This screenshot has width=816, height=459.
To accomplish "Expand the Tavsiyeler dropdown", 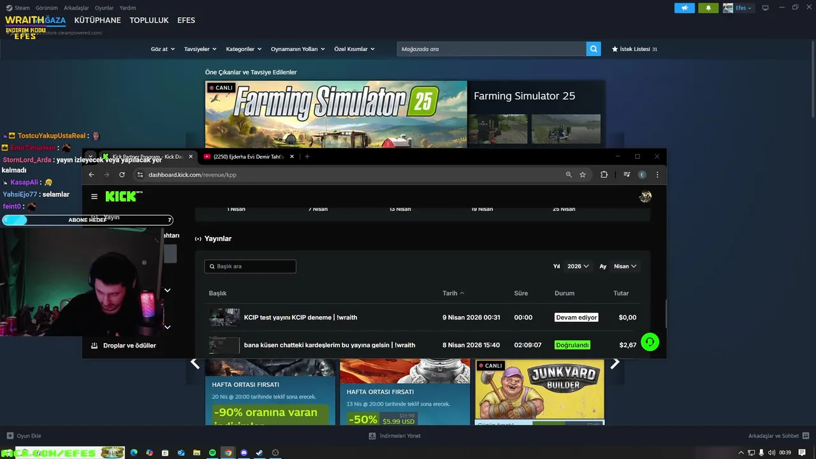I will 200,49.
